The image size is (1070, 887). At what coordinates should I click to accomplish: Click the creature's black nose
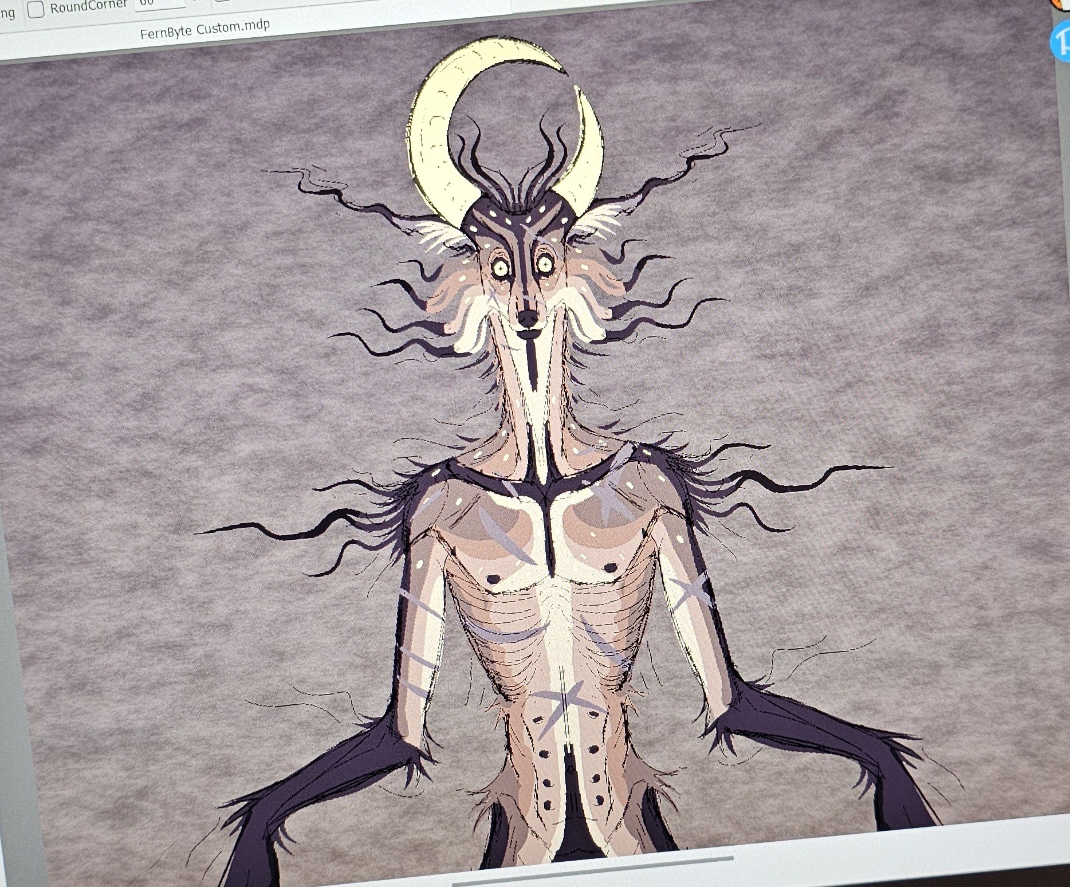click(x=524, y=316)
